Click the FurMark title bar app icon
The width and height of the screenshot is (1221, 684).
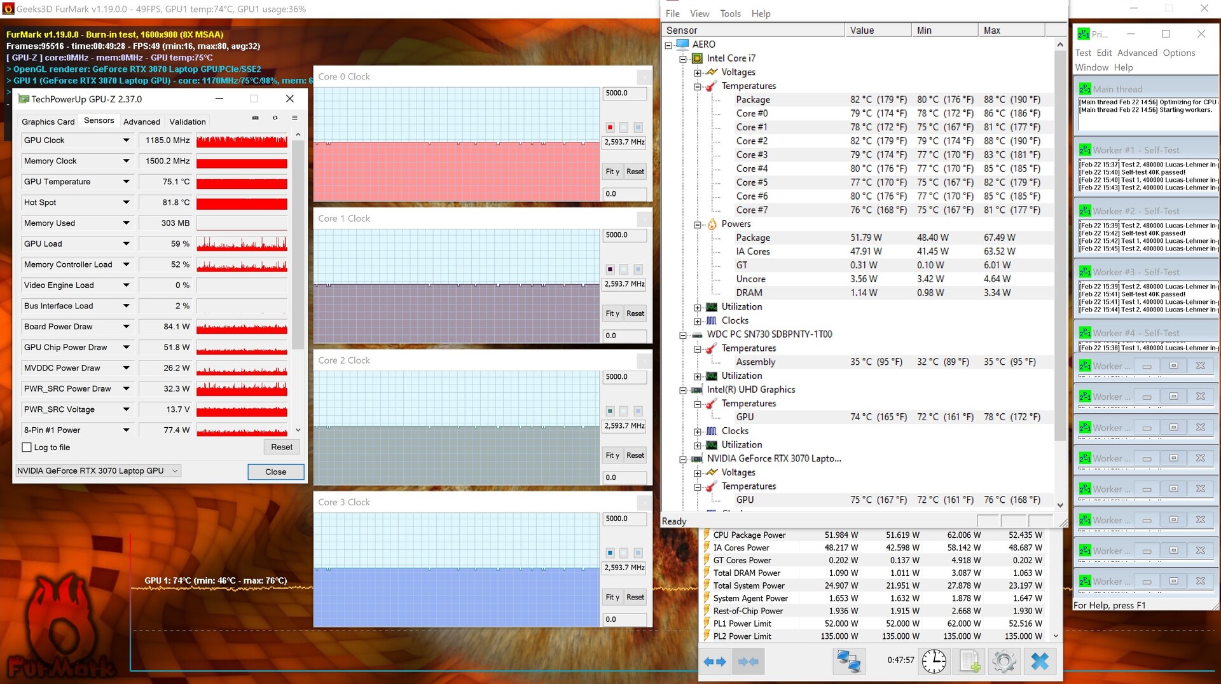pyautogui.click(x=8, y=9)
